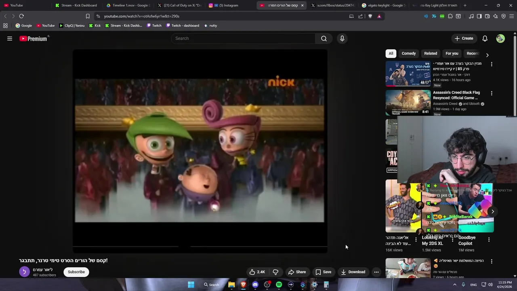Open more actions ellipsis under the video
Viewport: 517px width, 291px height.
coord(376,272)
